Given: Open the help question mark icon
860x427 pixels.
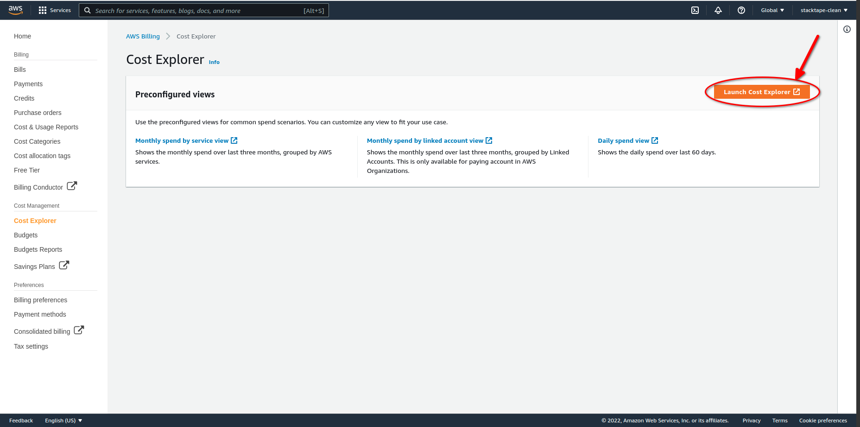Looking at the screenshot, I should tap(741, 10).
